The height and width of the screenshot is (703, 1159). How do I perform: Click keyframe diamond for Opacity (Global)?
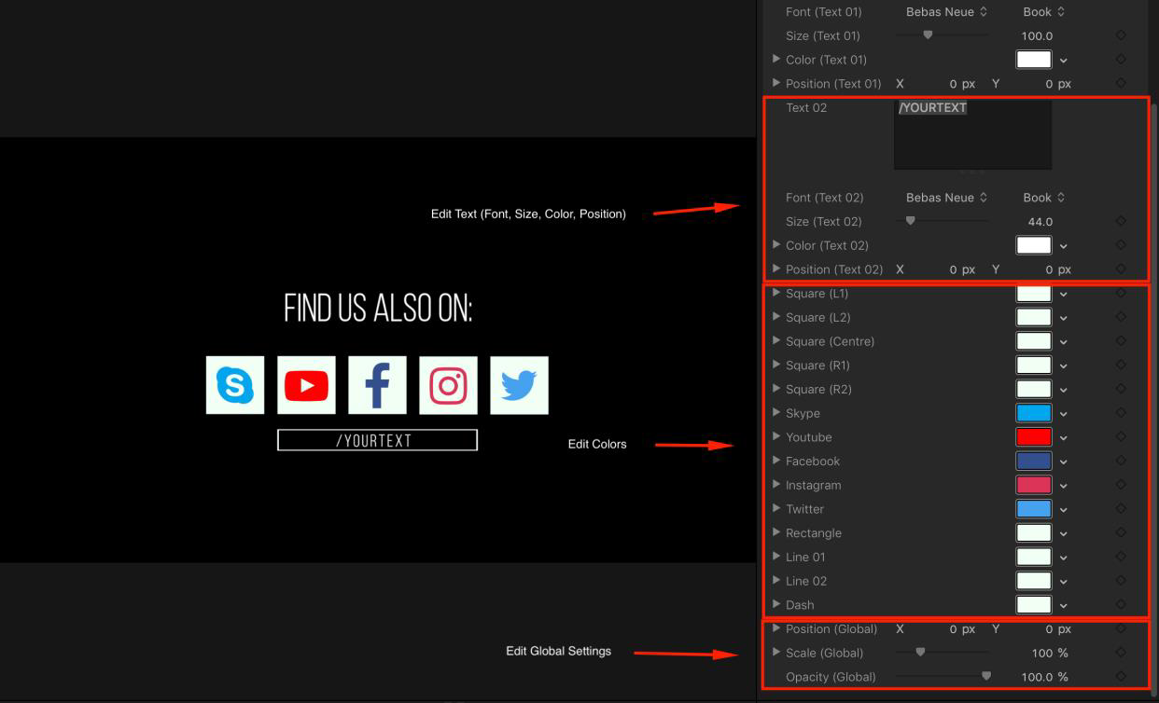tap(1121, 677)
